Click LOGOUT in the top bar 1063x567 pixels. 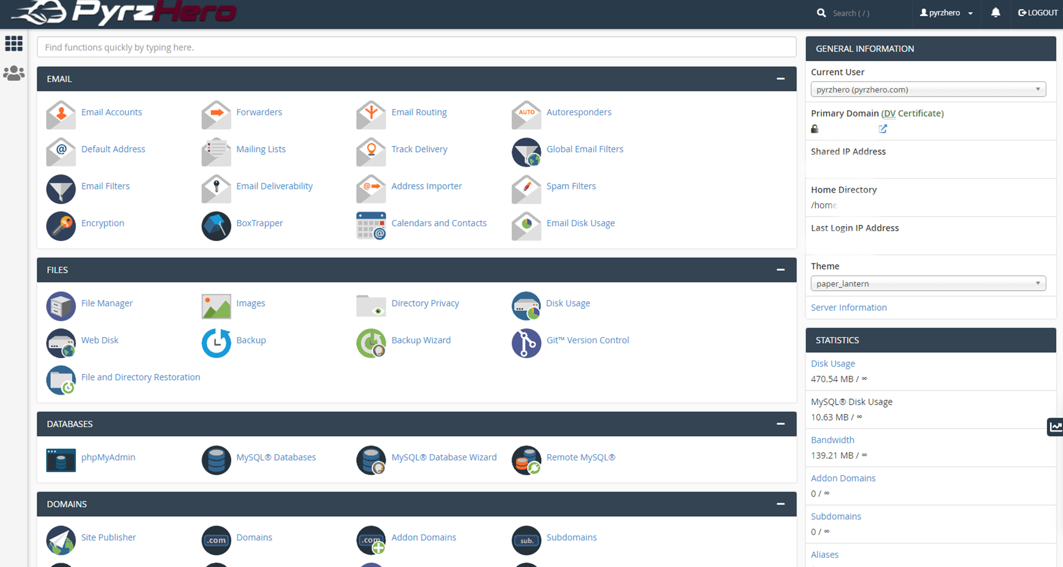1037,12
